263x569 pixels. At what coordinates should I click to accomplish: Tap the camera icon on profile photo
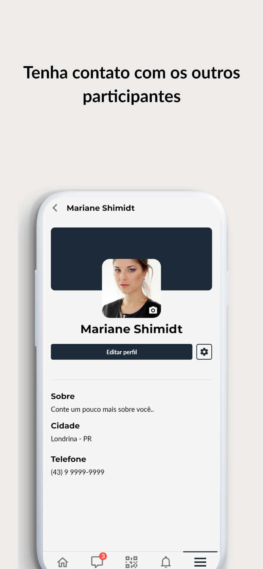pos(153,310)
